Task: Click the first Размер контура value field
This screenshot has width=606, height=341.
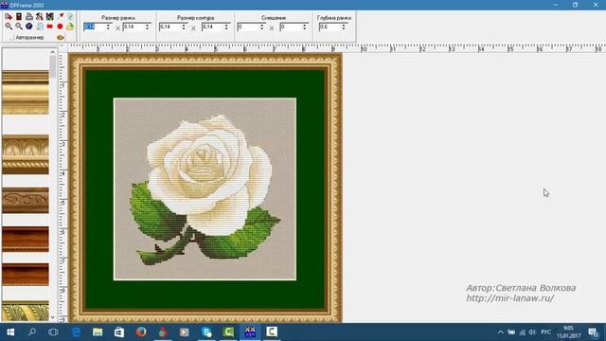Action: [x=169, y=27]
